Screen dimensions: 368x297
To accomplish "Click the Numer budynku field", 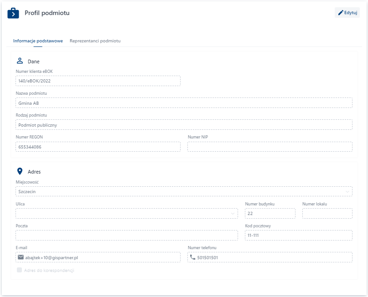I will [270, 214].
